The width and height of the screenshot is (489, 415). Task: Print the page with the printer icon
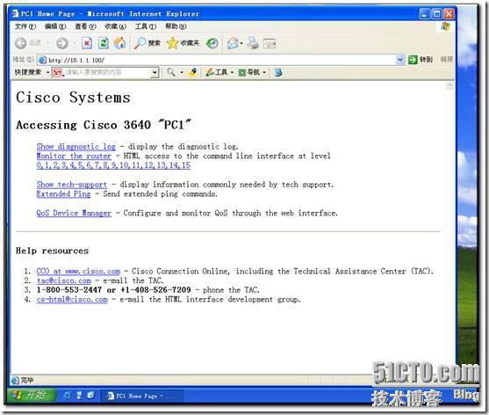tap(253, 43)
